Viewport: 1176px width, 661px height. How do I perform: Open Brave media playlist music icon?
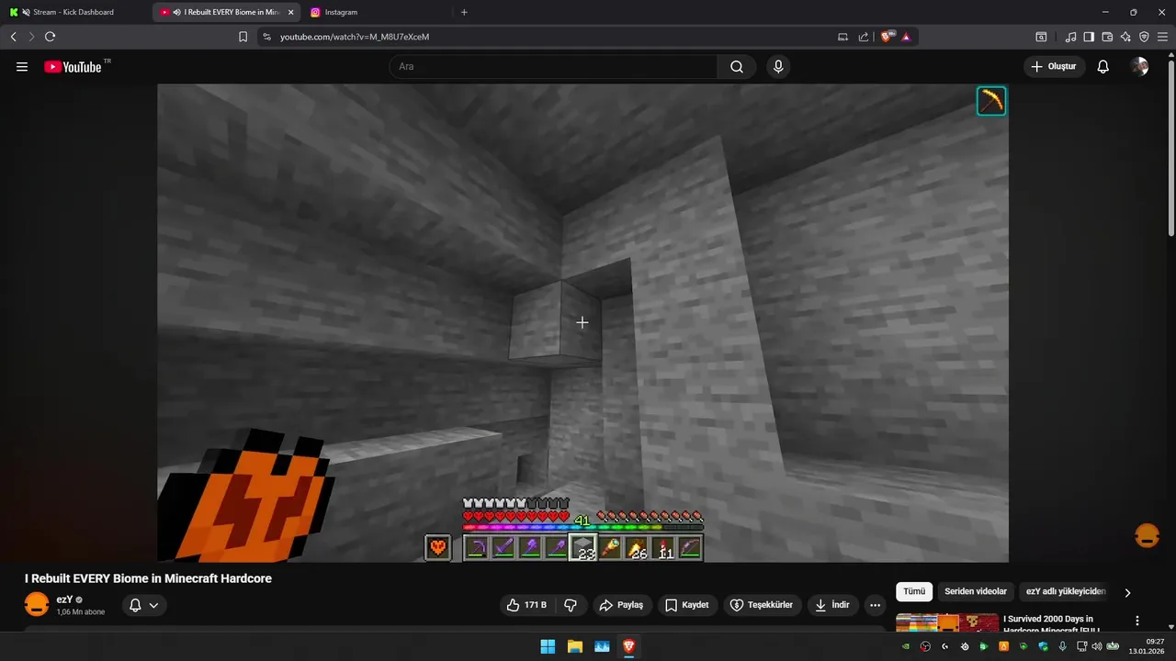click(1070, 37)
